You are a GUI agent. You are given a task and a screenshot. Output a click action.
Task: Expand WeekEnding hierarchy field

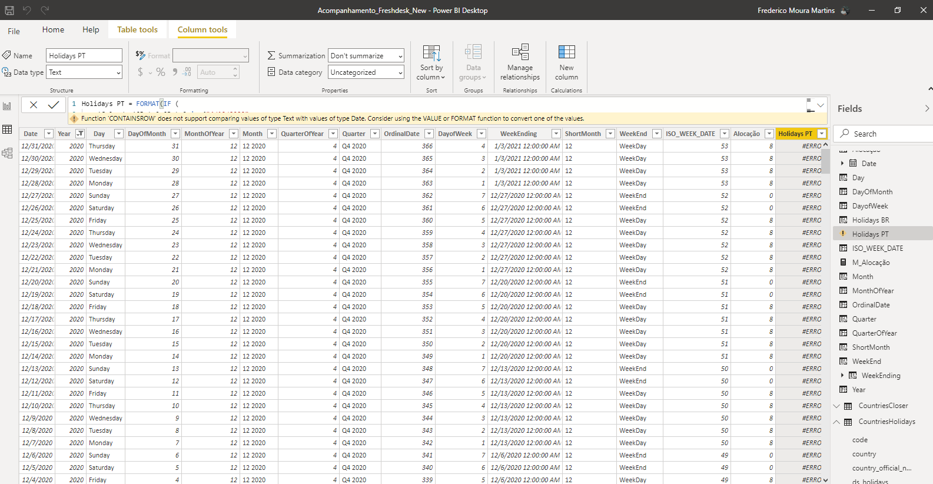[x=842, y=375]
